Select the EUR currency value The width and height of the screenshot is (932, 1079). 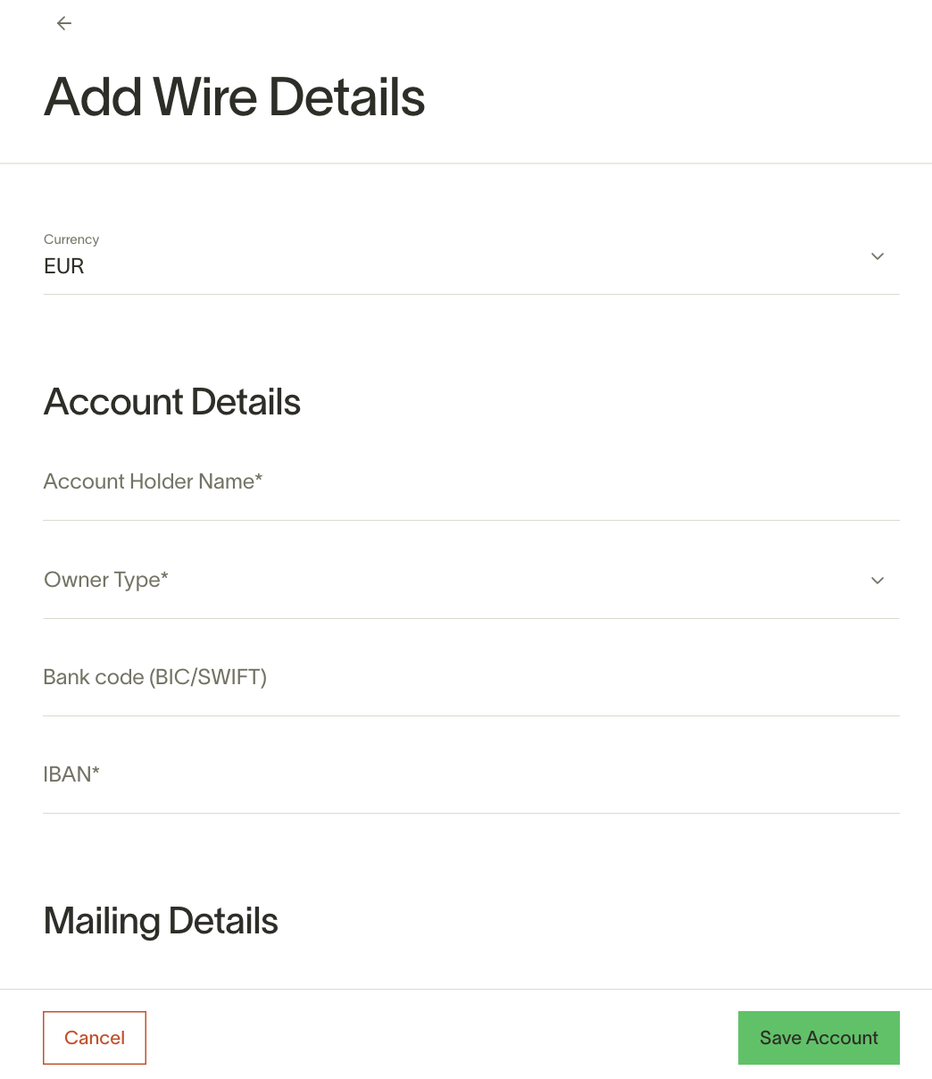click(x=64, y=266)
